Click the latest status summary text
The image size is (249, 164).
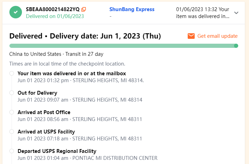click(x=203, y=13)
